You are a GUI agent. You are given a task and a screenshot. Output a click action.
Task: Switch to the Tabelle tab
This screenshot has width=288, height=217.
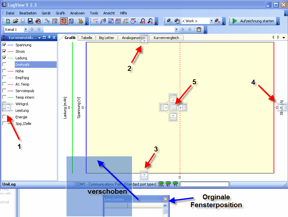pyautogui.click(x=86, y=38)
